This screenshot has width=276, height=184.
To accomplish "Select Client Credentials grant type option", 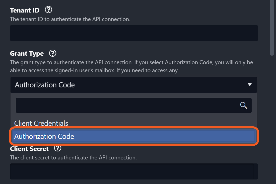I will [41, 123].
